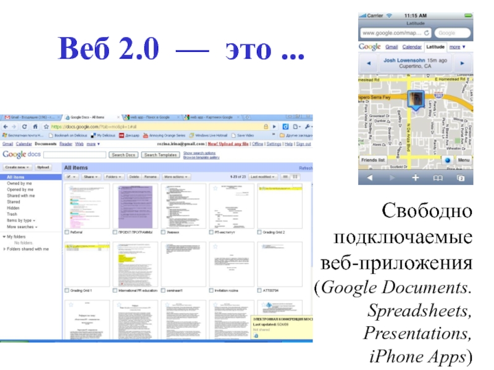Click the Google Docs search field
Screen dimensions: 494x370
(75, 155)
